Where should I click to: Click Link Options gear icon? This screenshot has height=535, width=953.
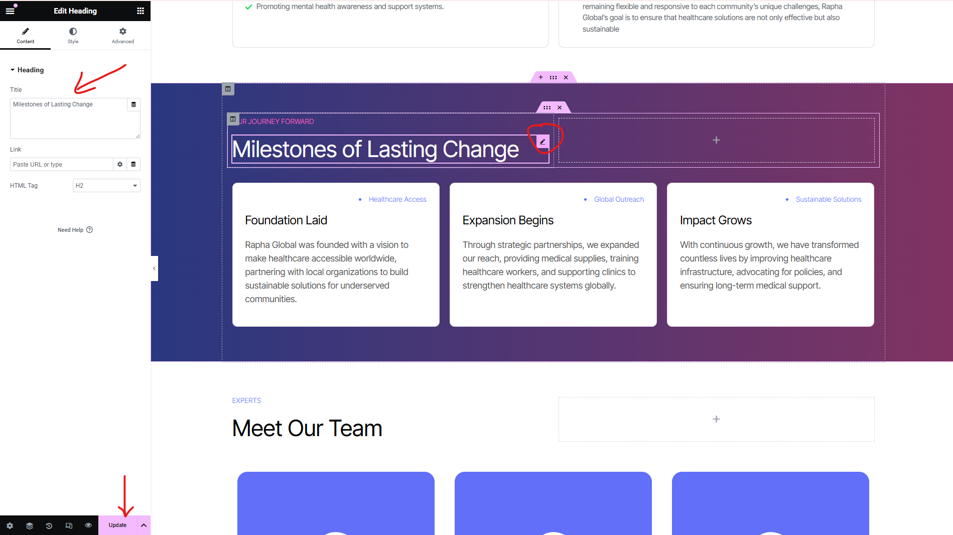coord(120,164)
